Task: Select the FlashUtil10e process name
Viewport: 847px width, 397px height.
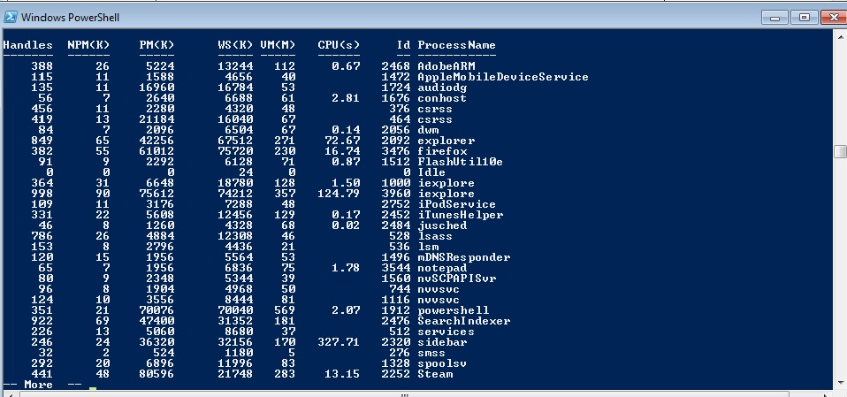Action: (x=461, y=162)
